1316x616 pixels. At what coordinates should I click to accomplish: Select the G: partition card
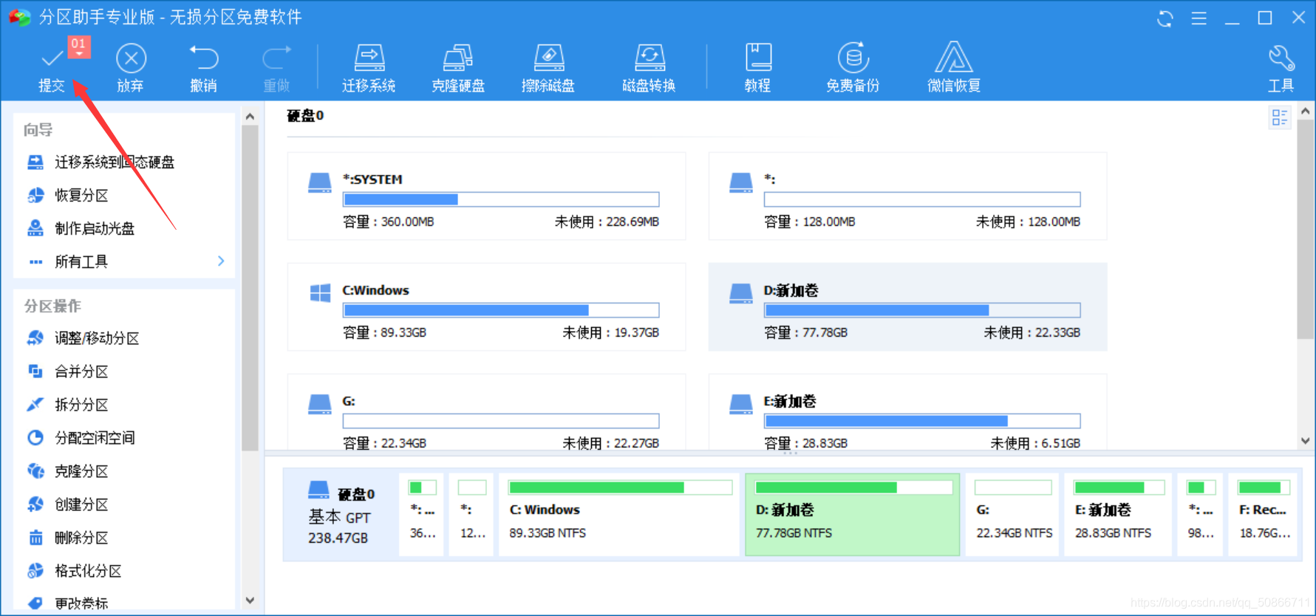(x=486, y=412)
